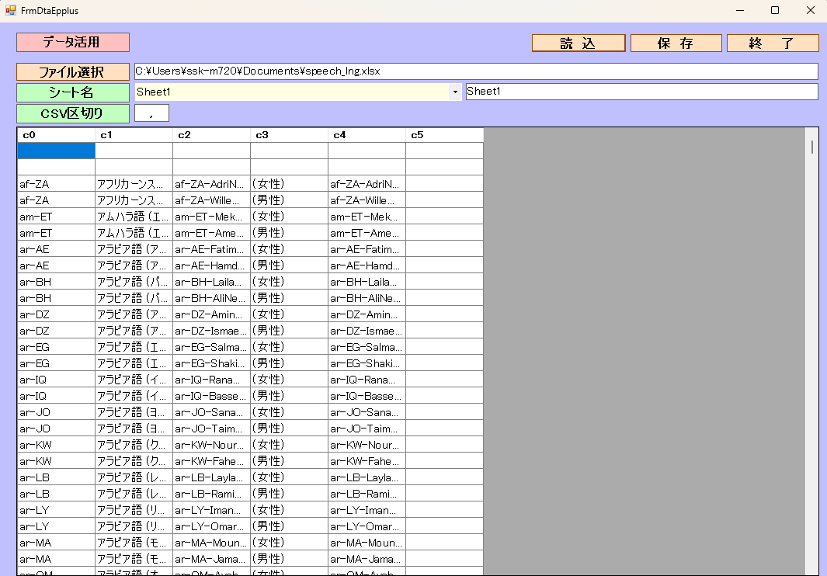Maximize the FrmDtaEpplus window
The height and width of the screenshot is (576, 827).
point(774,11)
